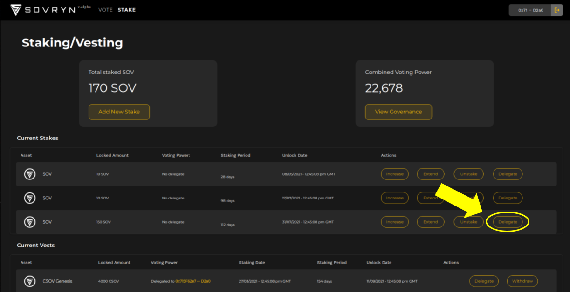Click the No delegate cell in the 150 SOV row
The height and width of the screenshot is (292, 570).
(173, 222)
